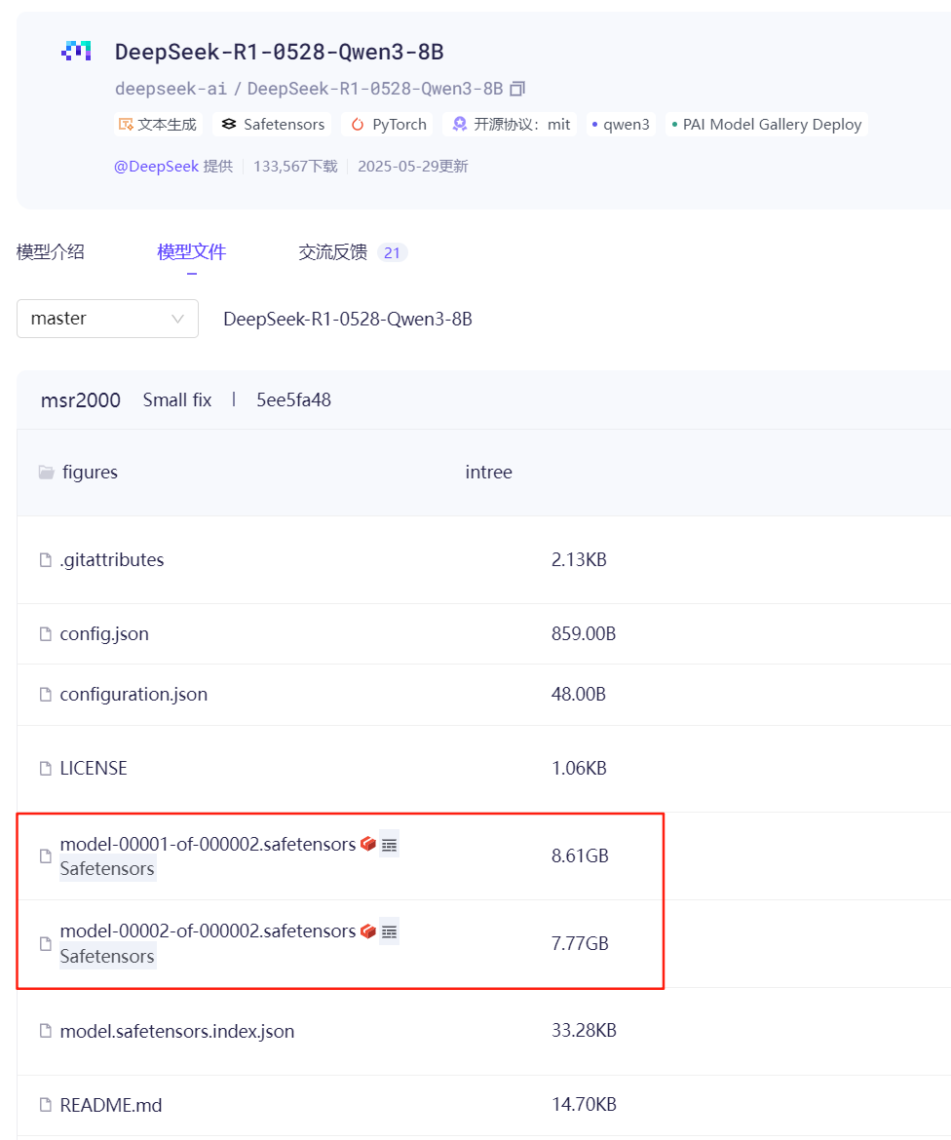Click the 859.00B file size
Image resolution: width=951 pixels, height=1140 pixels.
pos(583,634)
